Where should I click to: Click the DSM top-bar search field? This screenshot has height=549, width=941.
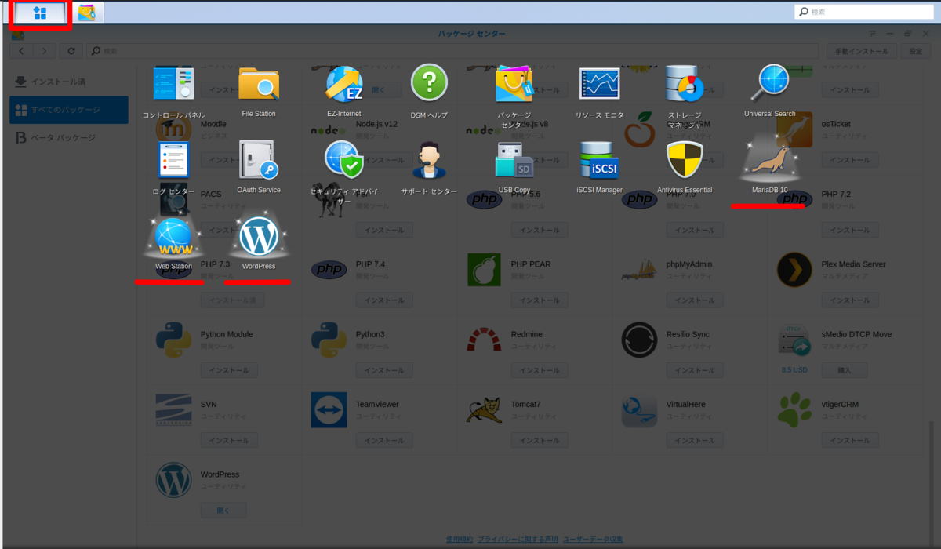[x=865, y=12]
